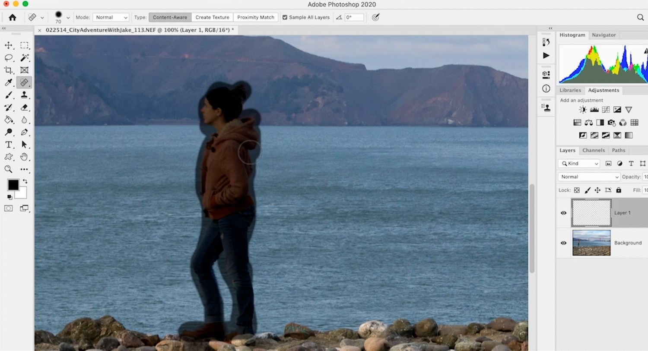Screen dimensions: 648x351
Task: Activate the Zoom tool
Action: 9,169
